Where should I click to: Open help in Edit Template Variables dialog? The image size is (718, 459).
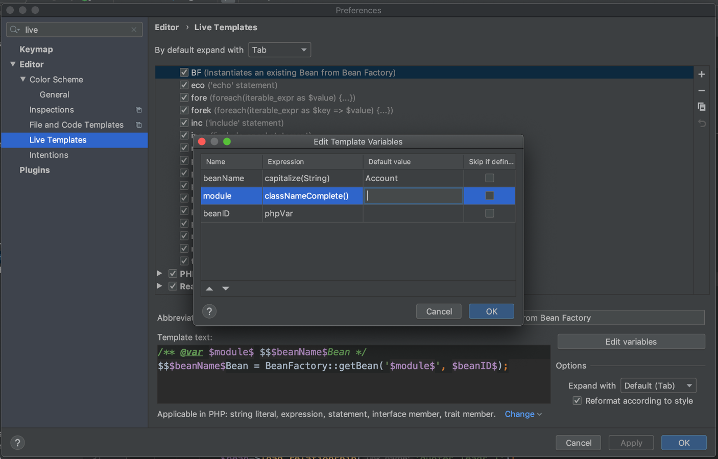tap(209, 311)
